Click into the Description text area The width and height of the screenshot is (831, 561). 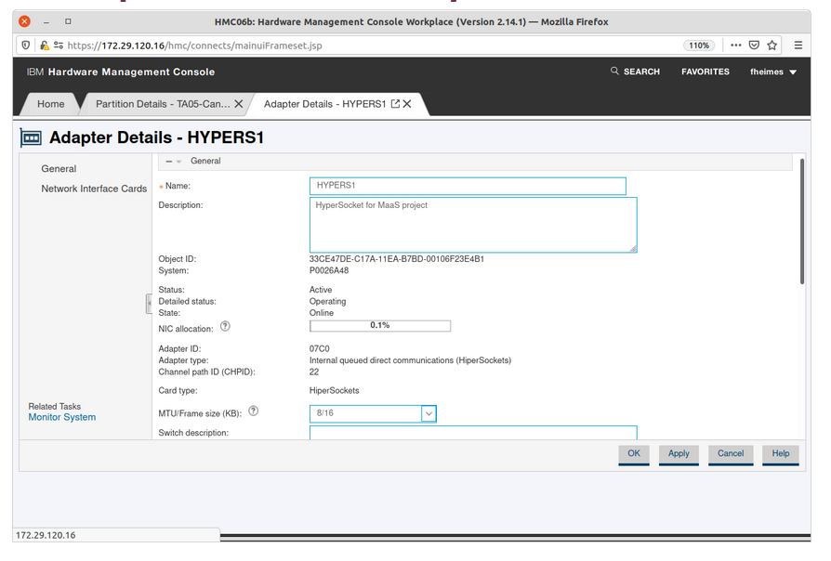(x=472, y=224)
